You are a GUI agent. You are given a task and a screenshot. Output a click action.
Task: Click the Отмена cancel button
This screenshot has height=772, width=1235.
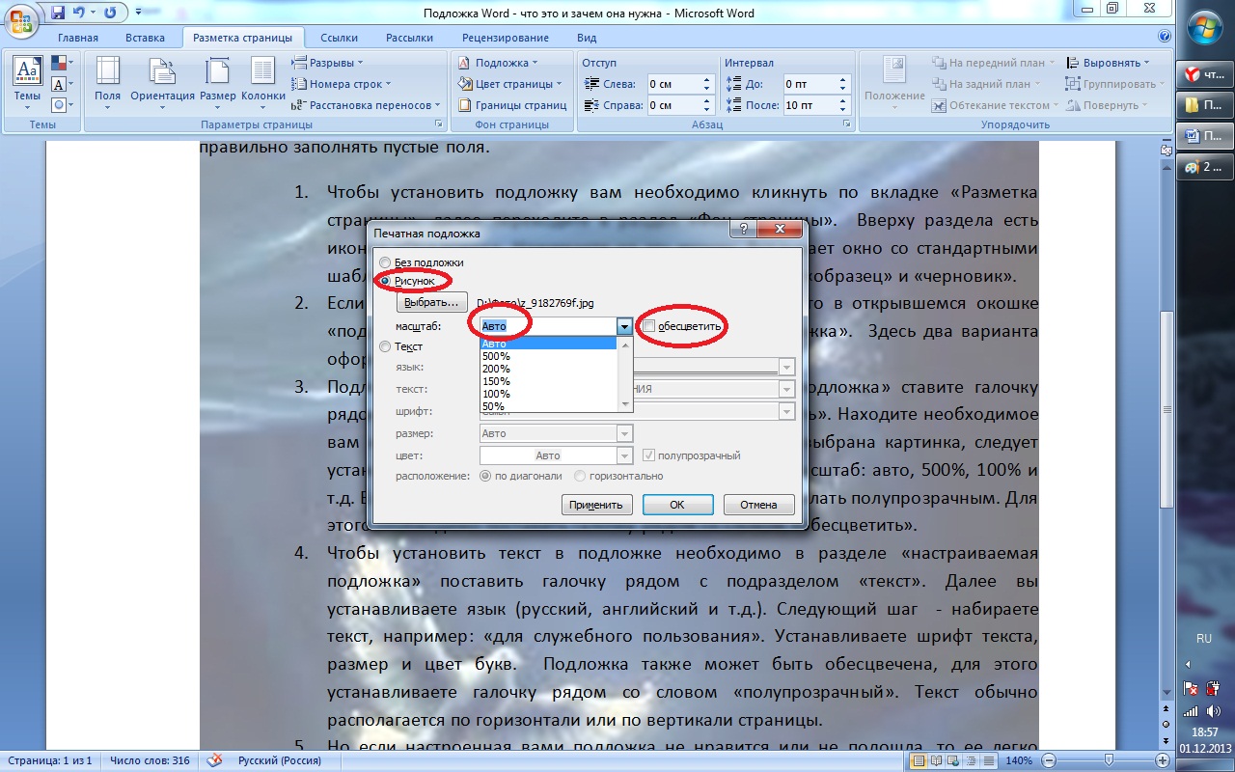758,504
